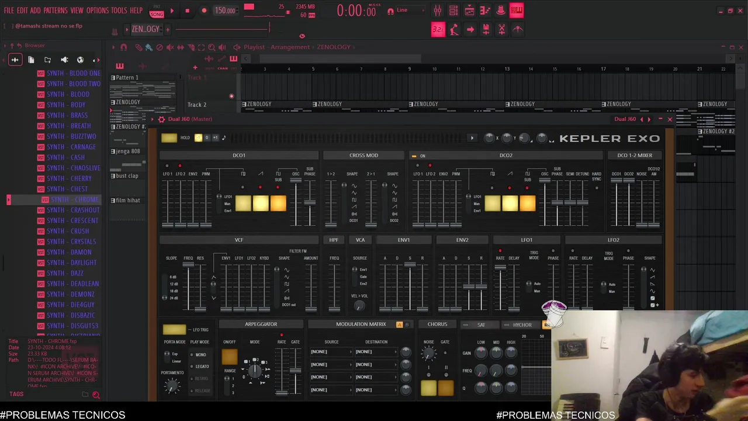Select the playlist select-region tool

[x=202, y=47]
